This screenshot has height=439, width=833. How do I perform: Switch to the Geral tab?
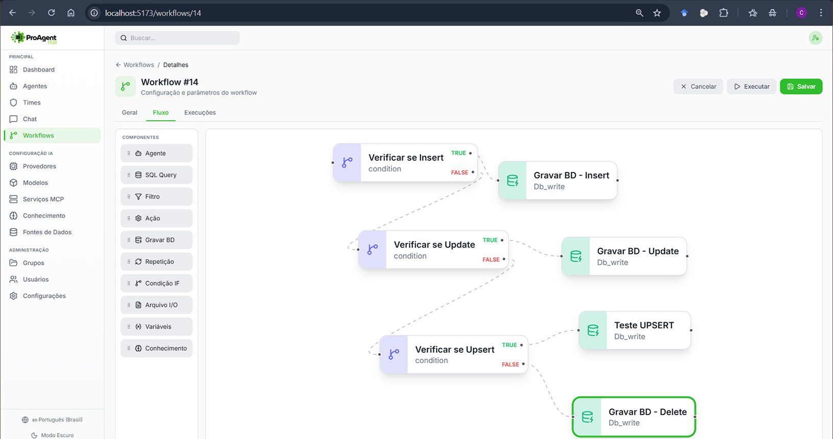(129, 113)
